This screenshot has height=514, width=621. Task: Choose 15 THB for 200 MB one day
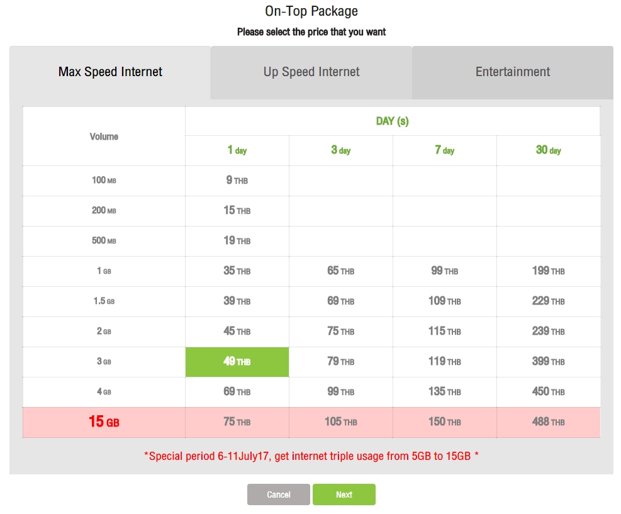tap(237, 211)
